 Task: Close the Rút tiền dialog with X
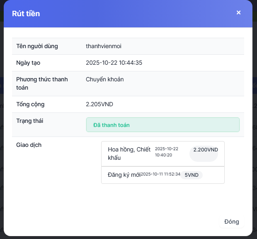coord(238,12)
